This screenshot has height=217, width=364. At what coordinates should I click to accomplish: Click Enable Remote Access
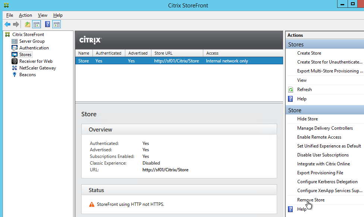[x=319, y=137]
